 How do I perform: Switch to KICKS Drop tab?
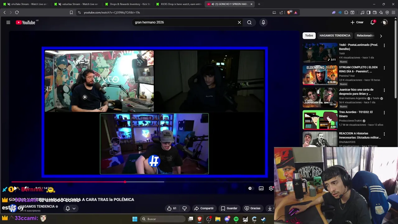tap(179, 4)
